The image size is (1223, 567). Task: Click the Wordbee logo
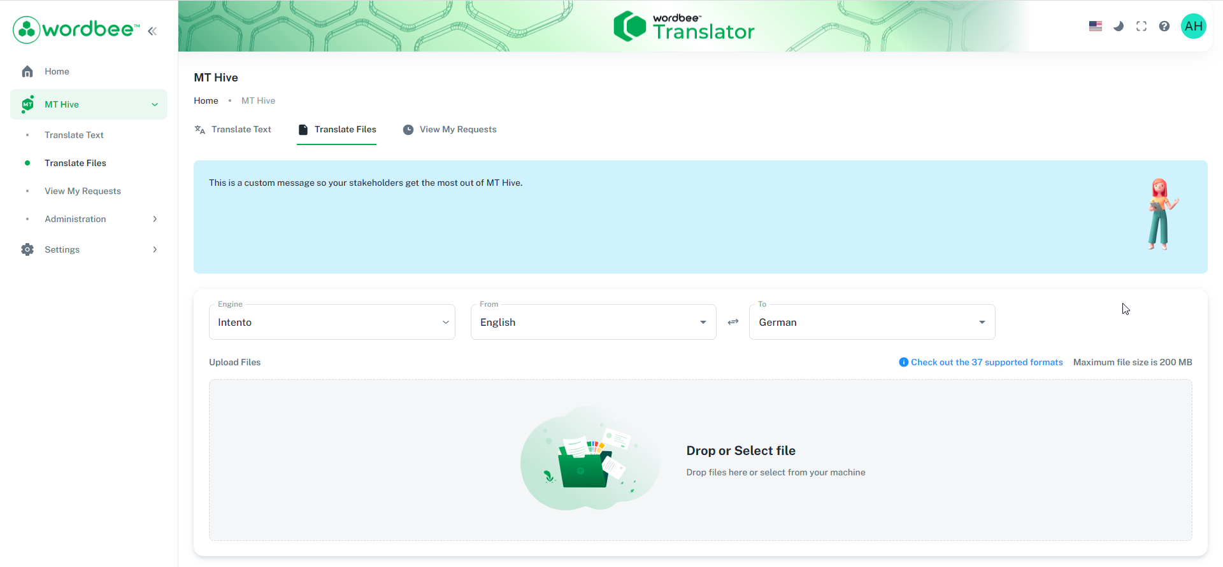[75, 29]
